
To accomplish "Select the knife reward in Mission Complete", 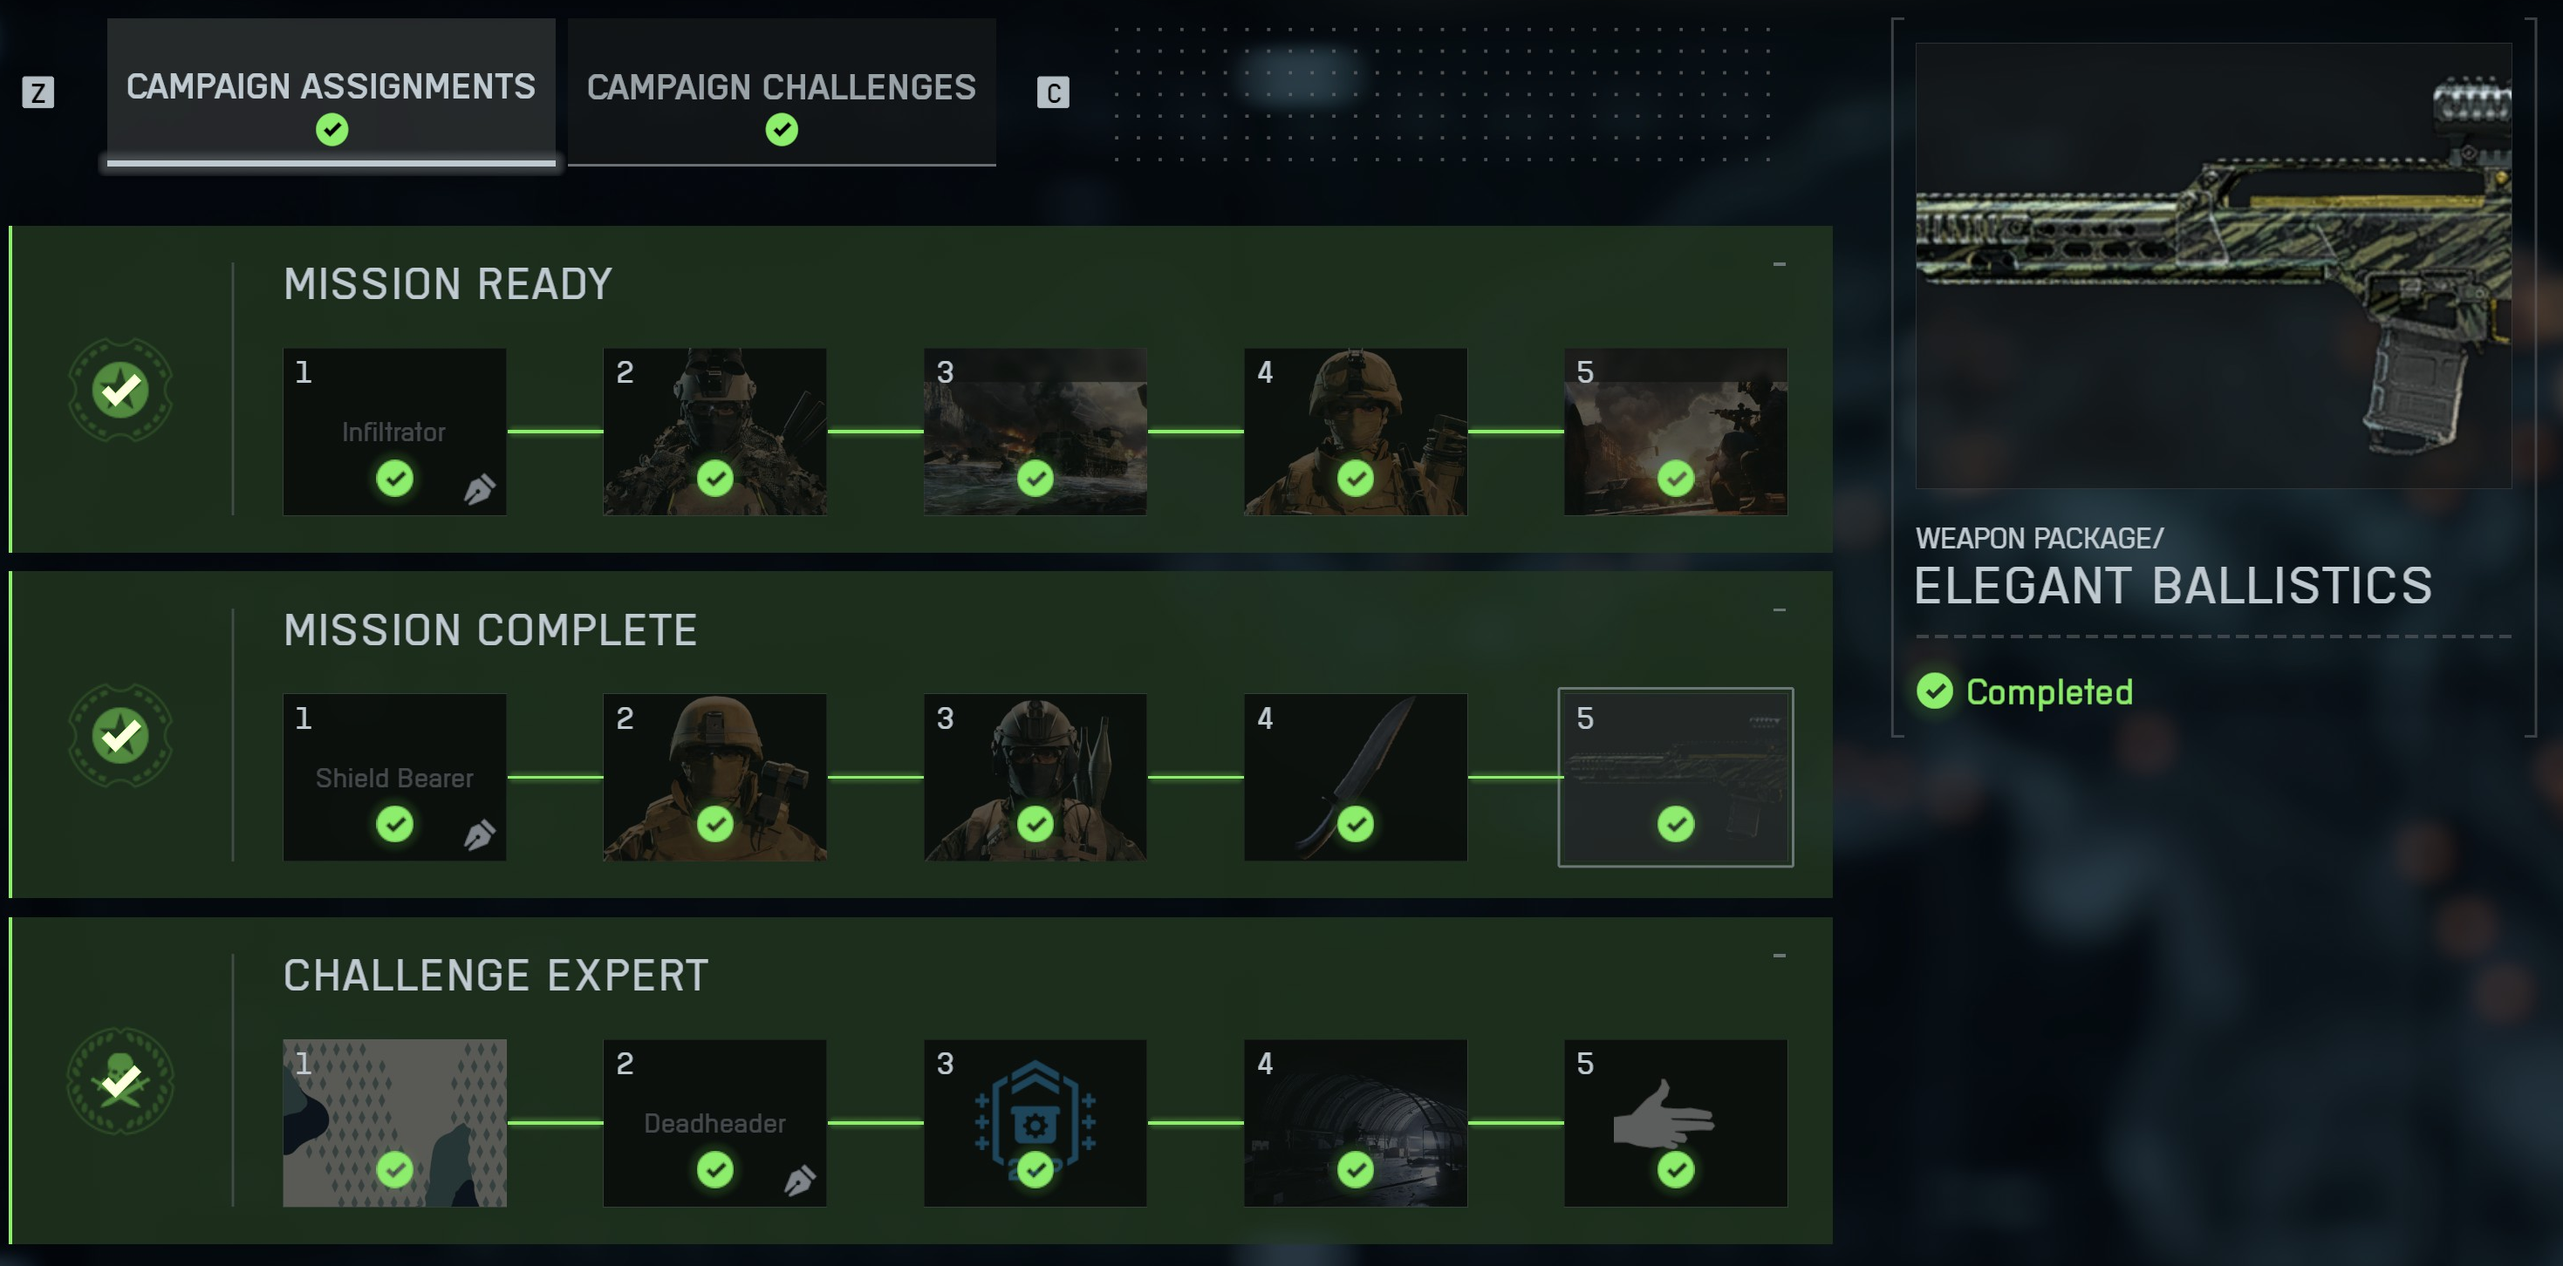I will 1355,778.
